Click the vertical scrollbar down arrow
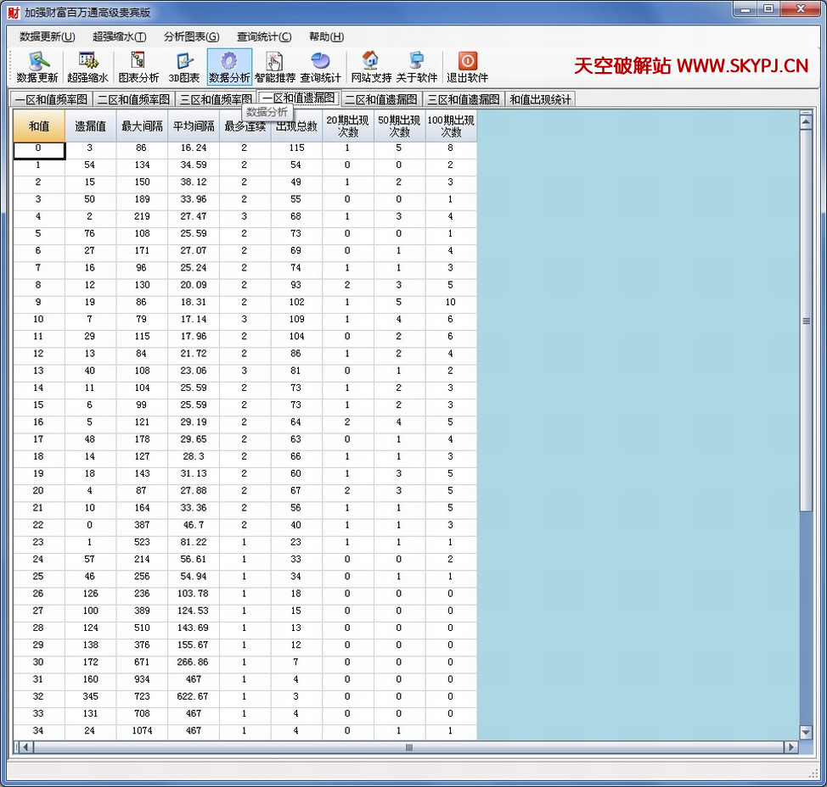Viewport: 827px width, 787px height. tap(806, 732)
